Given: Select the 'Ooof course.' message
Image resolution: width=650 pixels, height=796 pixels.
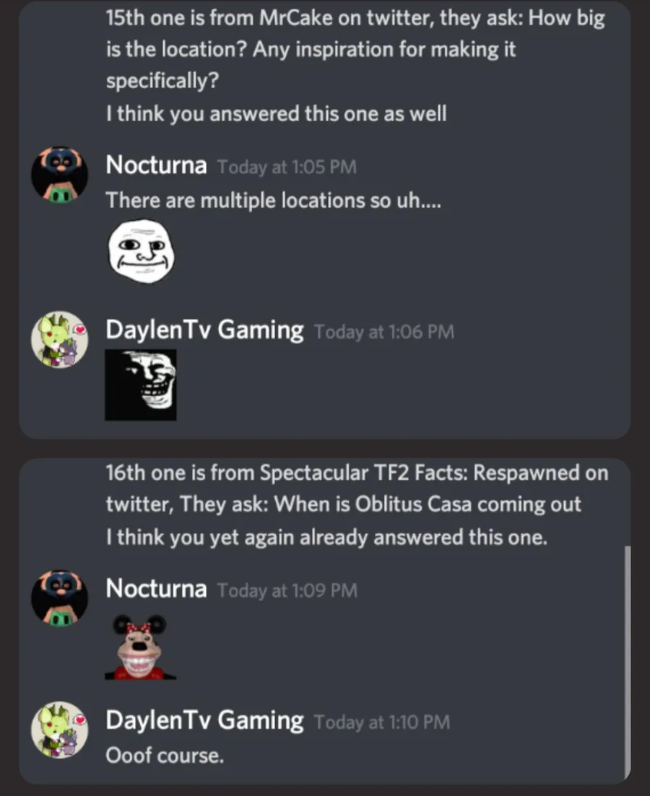Looking at the screenshot, I should pyautogui.click(x=165, y=756).
